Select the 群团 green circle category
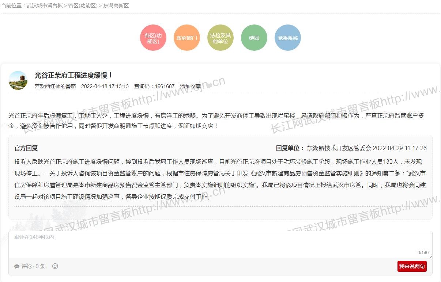 pos(254,38)
